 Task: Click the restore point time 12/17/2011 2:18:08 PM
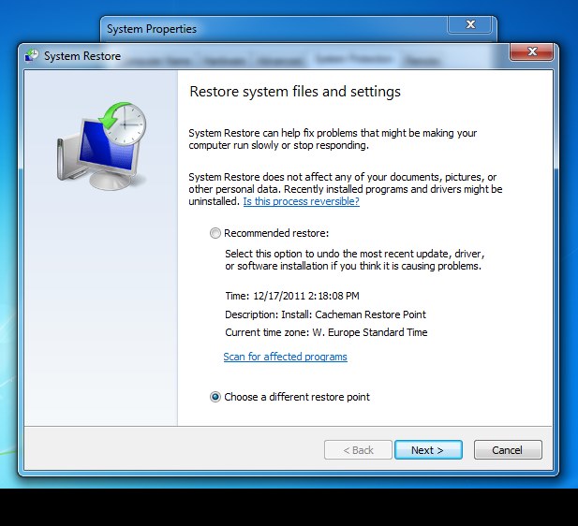coord(306,296)
